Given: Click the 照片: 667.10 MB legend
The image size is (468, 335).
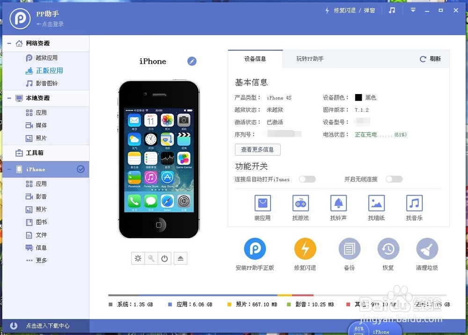Looking at the screenshot, I should pyautogui.click(x=252, y=305).
